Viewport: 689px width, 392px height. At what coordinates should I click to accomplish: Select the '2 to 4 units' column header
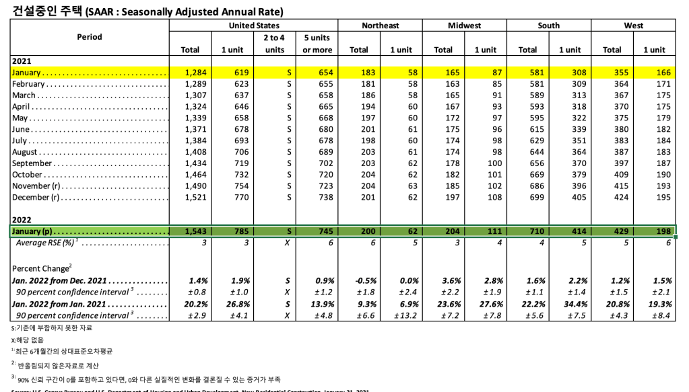275,44
